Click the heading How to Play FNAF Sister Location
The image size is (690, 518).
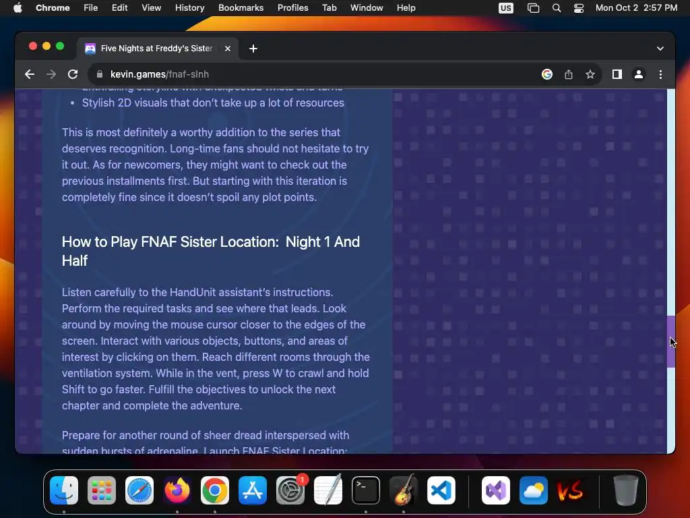[x=211, y=251]
